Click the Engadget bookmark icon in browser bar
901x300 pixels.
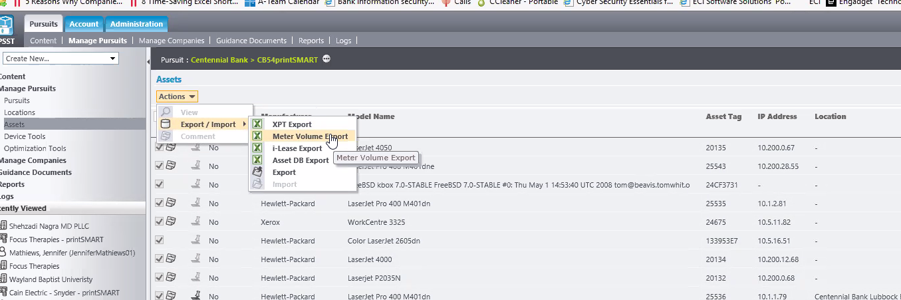pyautogui.click(x=831, y=3)
